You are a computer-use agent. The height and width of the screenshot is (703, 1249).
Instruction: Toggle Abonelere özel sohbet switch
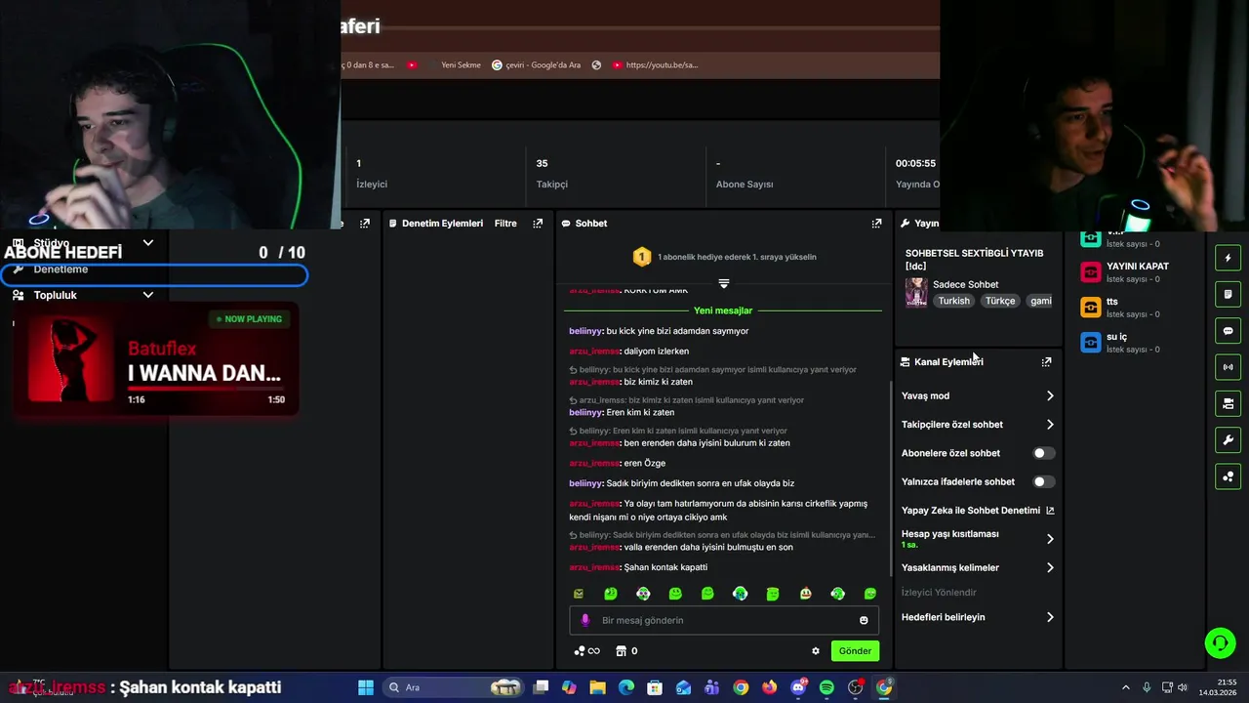tap(1043, 453)
